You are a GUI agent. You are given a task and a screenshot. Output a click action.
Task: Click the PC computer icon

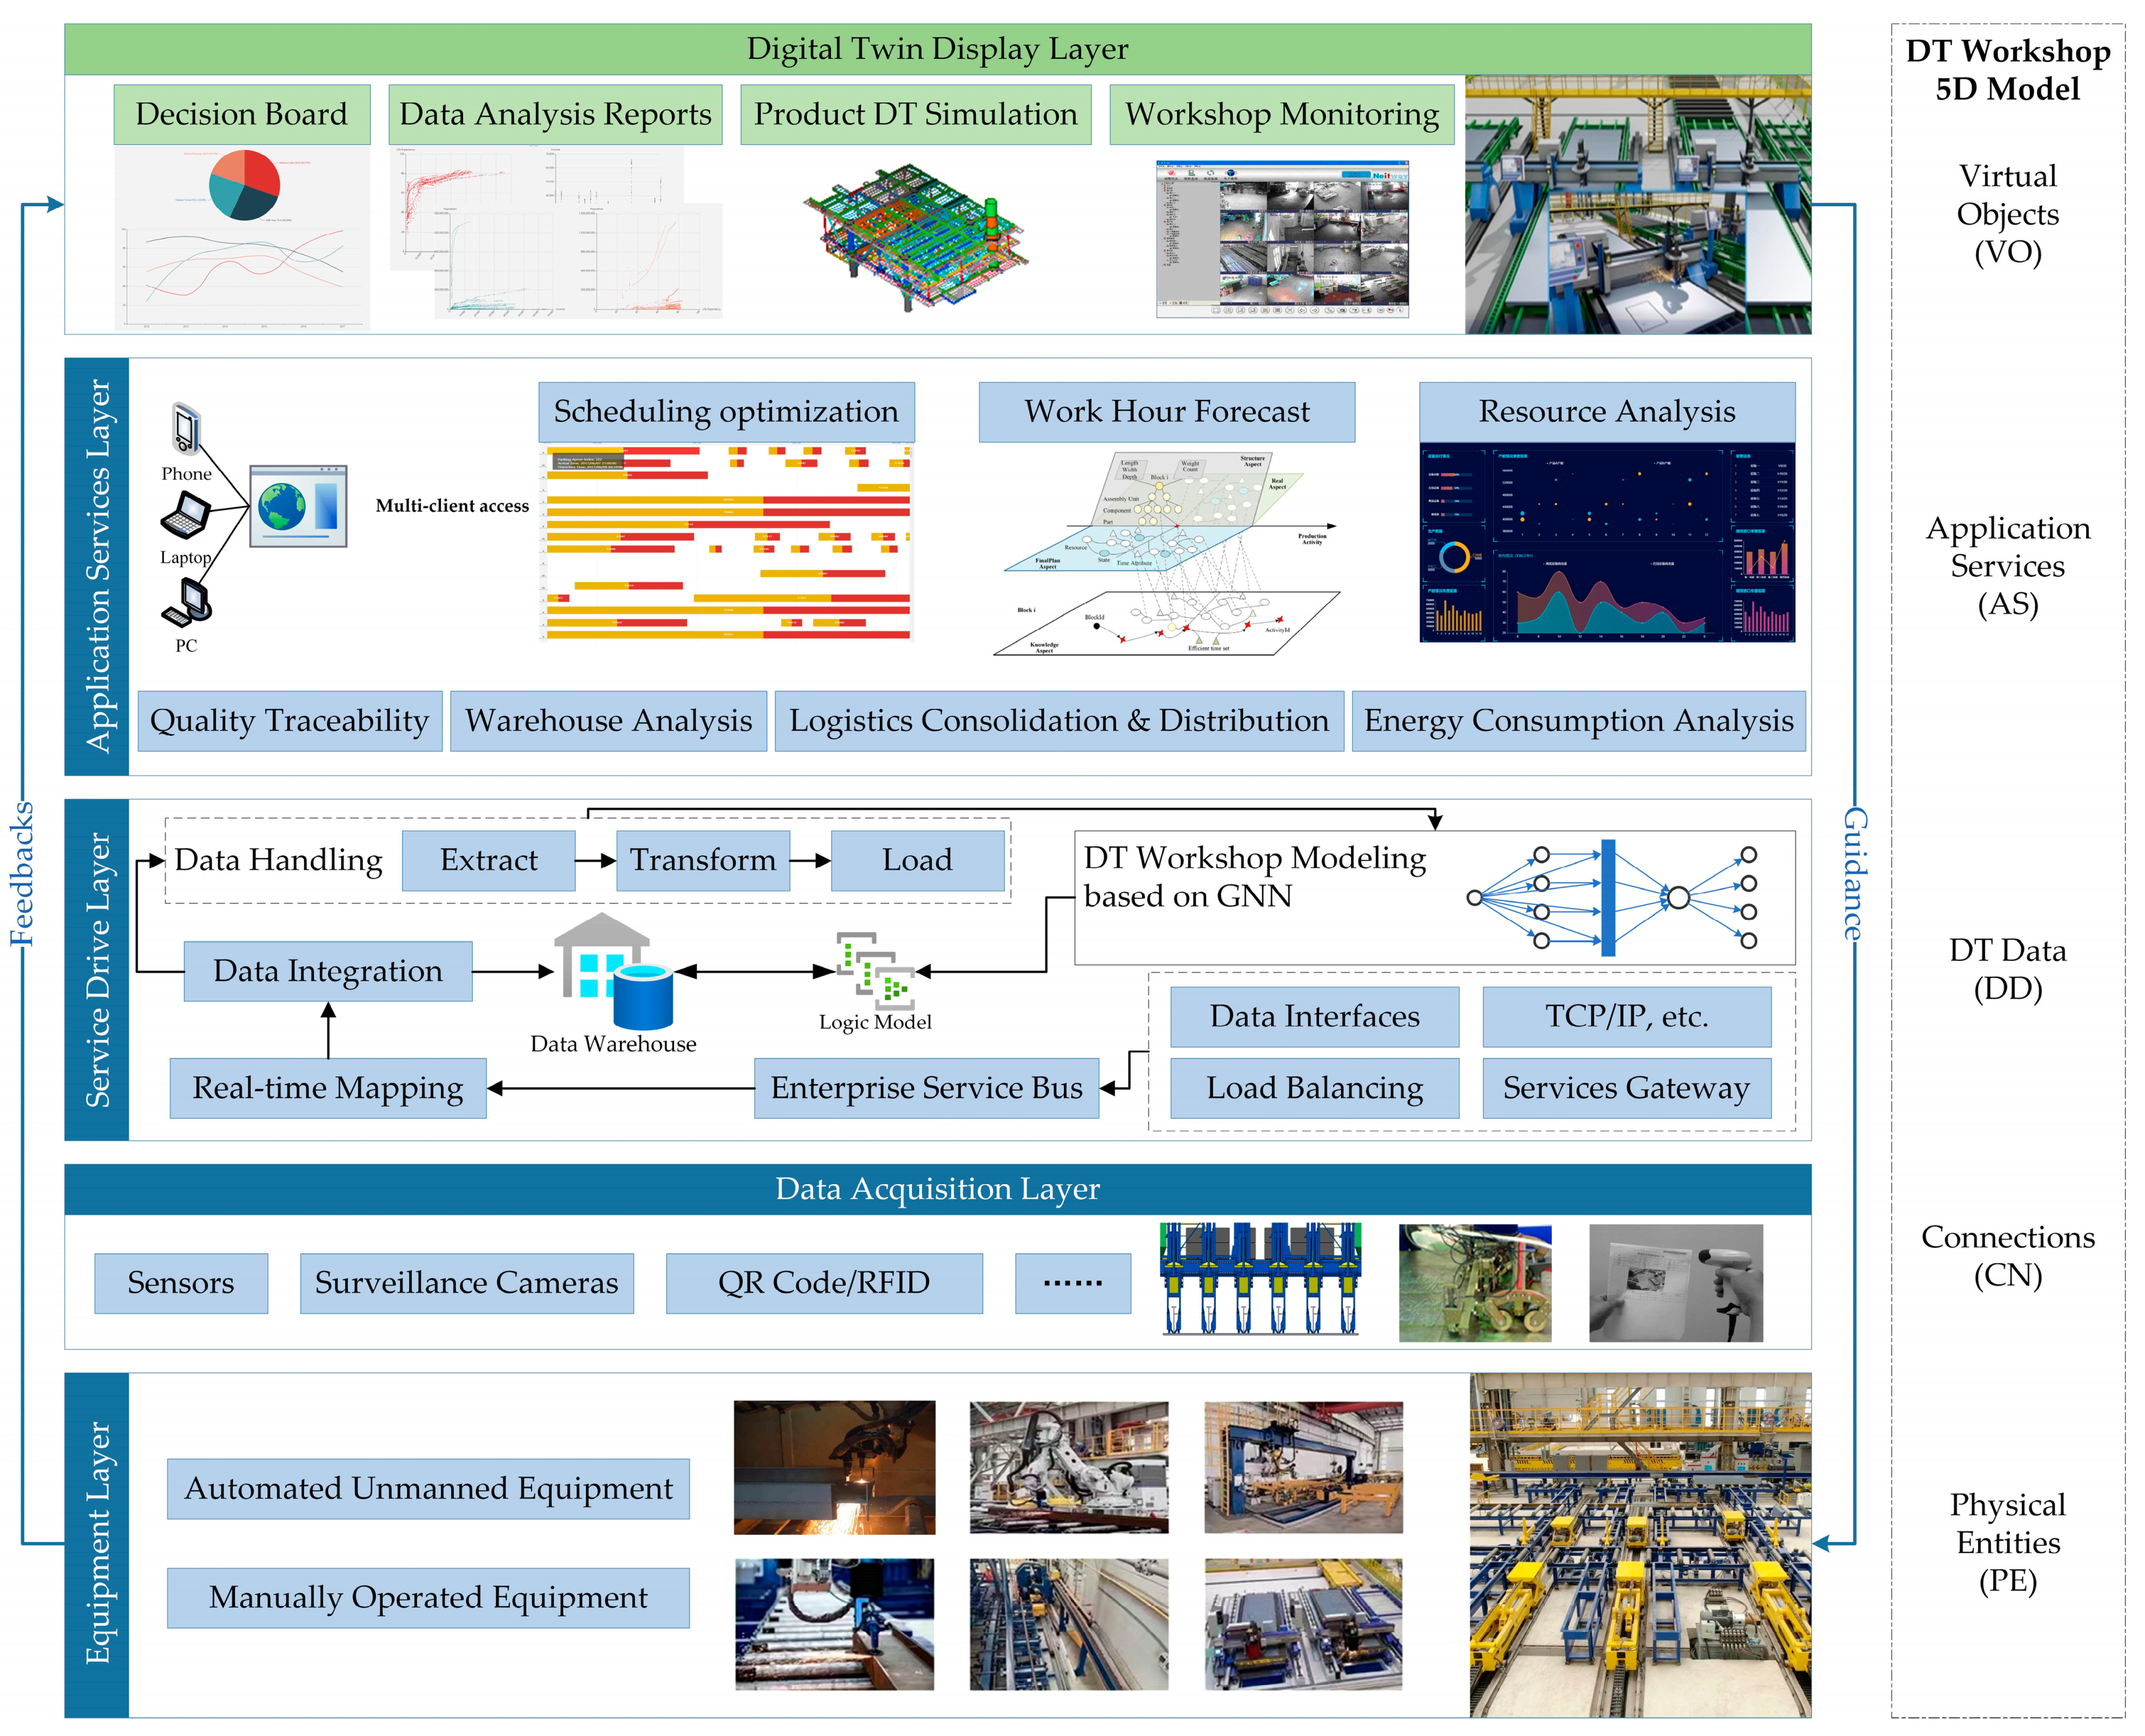point(188,602)
